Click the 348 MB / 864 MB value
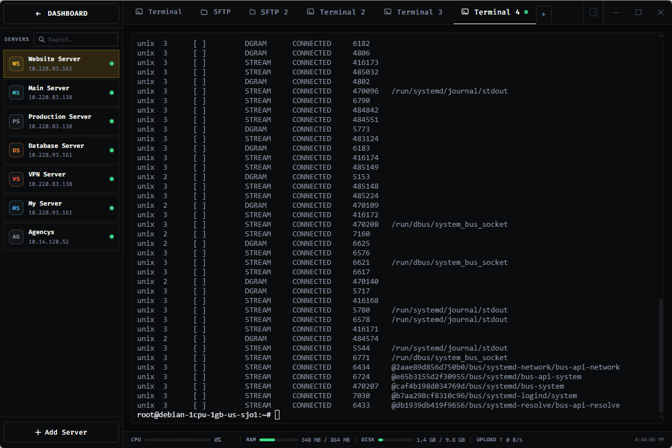The width and height of the screenshot is (672, 448). 325,440
